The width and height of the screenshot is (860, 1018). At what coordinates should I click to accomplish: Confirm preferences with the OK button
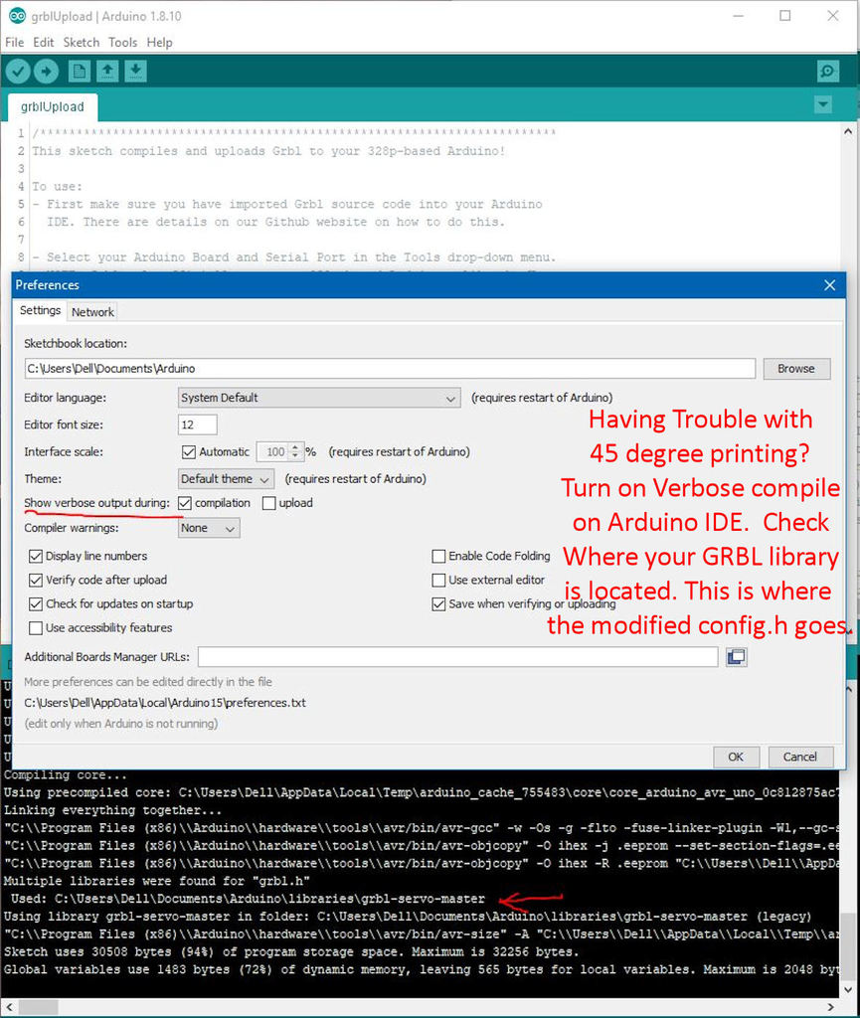[x=736, y=757]
